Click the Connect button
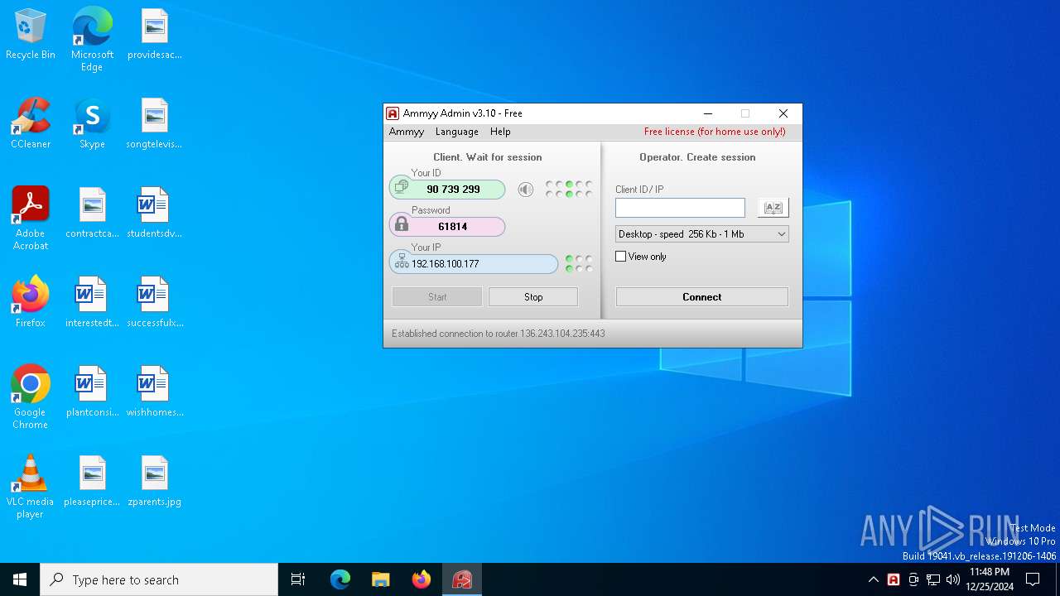 click(702, 297)
